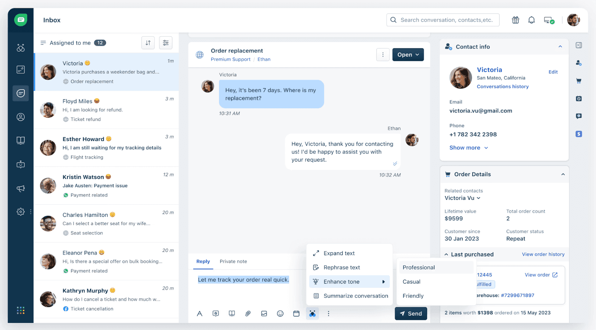Focus the search conversation field
Screen dimensions: 596x330
pyautogui.click(x=443, y=20)
